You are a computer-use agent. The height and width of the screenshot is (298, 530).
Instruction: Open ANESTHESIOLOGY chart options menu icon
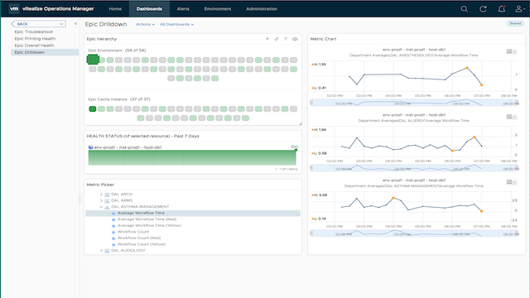pyautogui.click(x=511, y=51)
